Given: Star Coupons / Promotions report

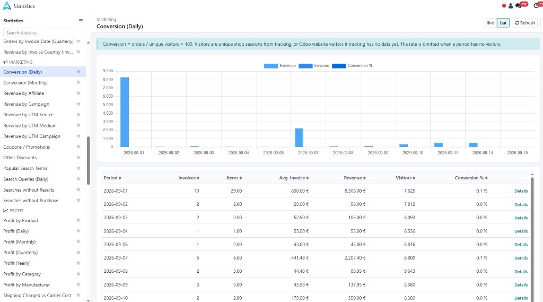Looking at the screenshot, I should pos(78,146).
